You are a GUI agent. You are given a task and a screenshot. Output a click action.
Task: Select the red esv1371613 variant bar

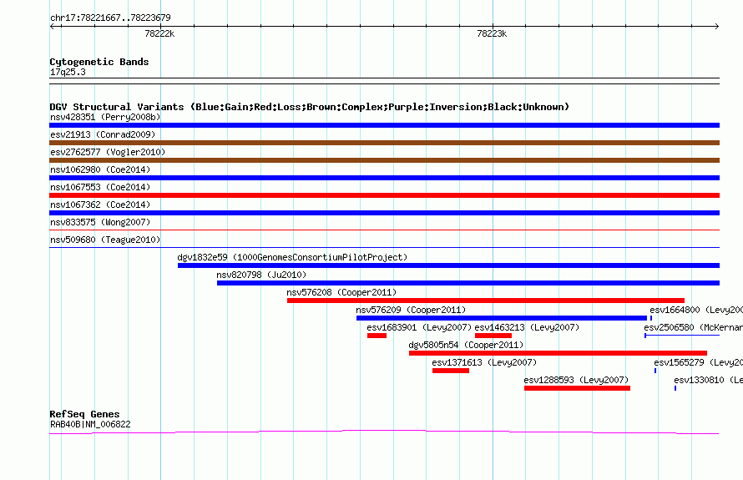451,371
